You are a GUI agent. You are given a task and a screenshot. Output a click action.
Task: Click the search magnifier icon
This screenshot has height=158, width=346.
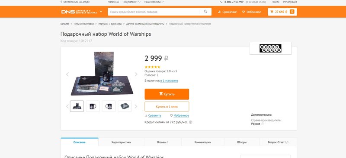click(205, 12)
